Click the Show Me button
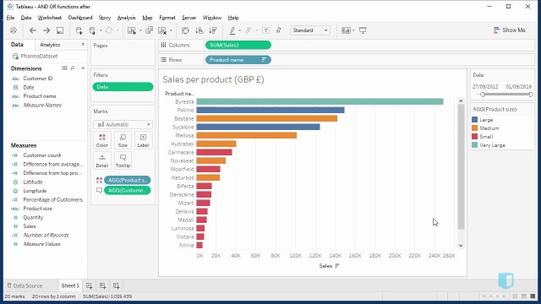Image resolution: width=541 pixels, height=304 pixels. tap(510, 30)
